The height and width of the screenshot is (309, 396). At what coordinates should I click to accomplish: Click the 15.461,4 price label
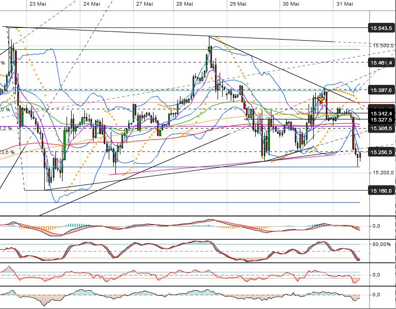(x=381, y=63)
